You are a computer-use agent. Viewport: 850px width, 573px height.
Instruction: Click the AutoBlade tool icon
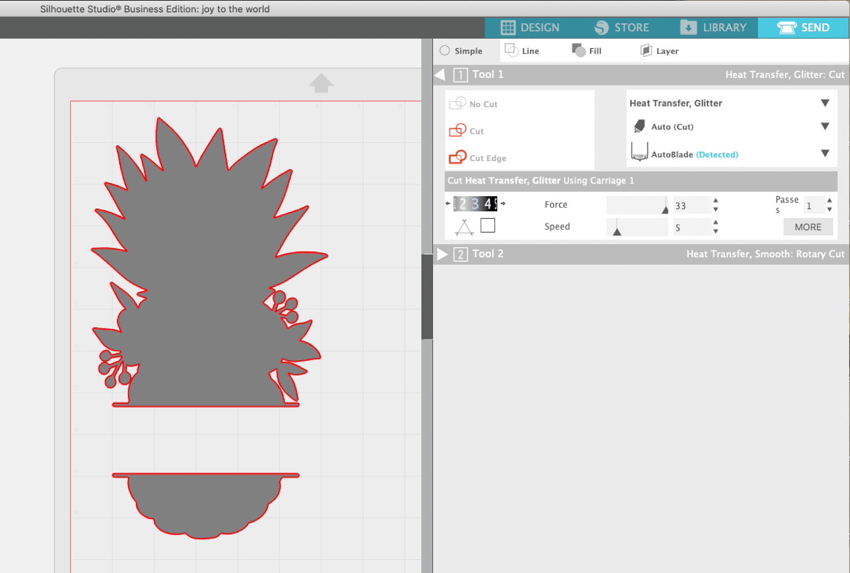(x=640, y=153)
